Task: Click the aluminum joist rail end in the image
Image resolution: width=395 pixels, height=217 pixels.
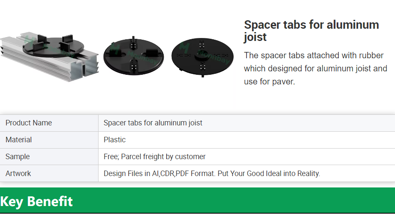Action: coord(89,66)
